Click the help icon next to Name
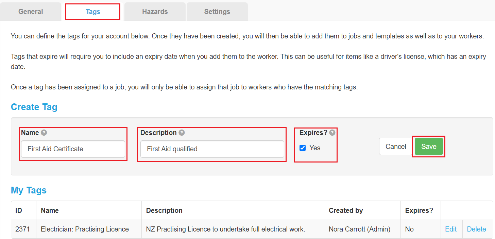The height and width of the screenshot is (239, 495). [x=44, y=133]
